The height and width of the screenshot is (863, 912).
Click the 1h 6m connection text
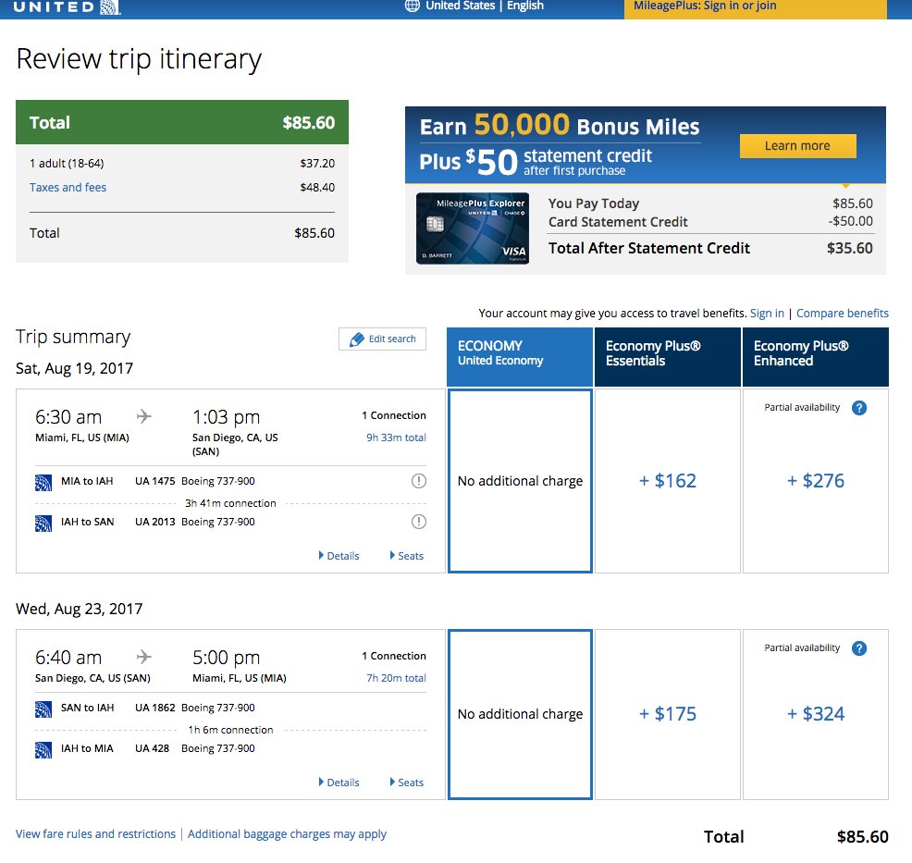(230, 730)
